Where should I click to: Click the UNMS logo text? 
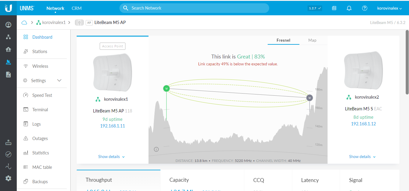pyautogui.click(x=26, y=8)
